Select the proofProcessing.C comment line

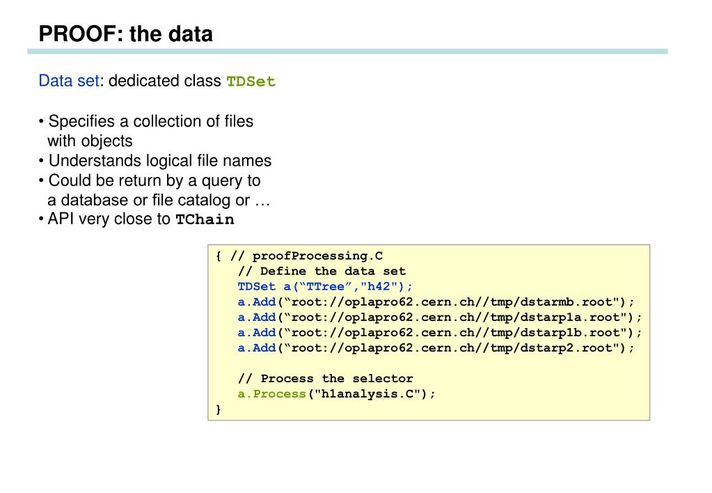[299, 256]
